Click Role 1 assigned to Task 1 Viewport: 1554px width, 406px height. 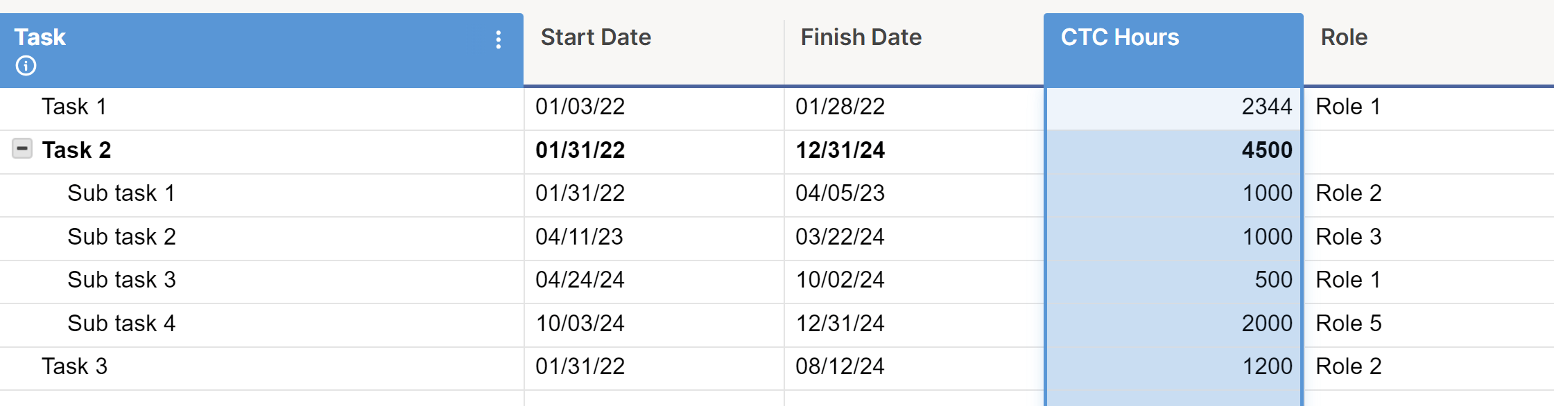click(x=1347, y=107)
